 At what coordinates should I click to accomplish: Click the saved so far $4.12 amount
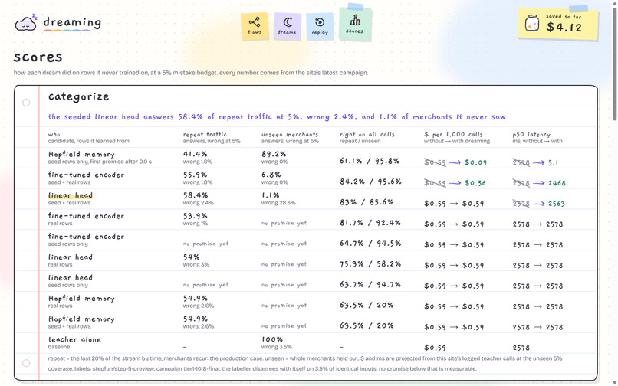pyautogui.click(x=564, y=27)
